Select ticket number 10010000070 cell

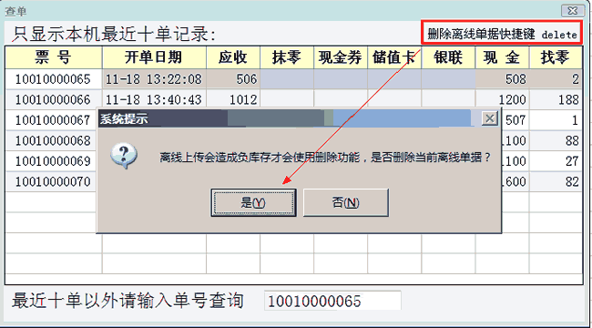[x=51, y=181]
